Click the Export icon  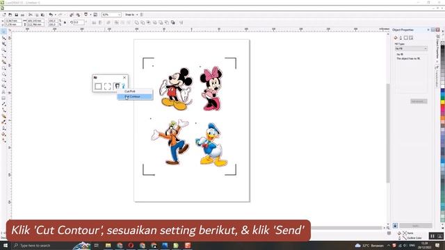tap(78, 15)
